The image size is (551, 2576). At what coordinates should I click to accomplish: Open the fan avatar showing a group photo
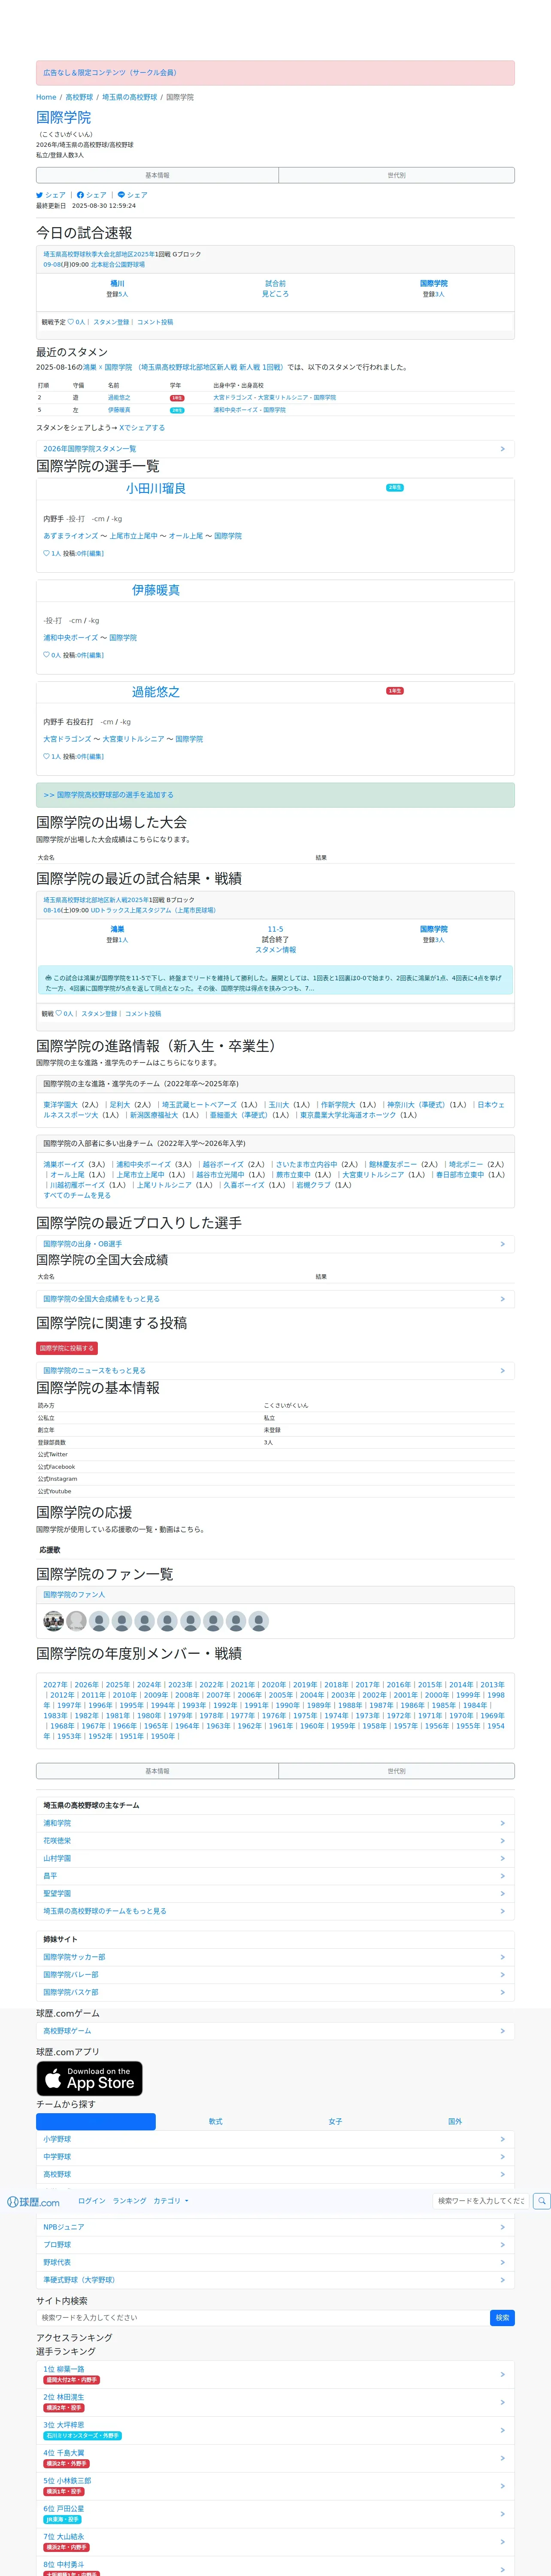coord(53,1621)
